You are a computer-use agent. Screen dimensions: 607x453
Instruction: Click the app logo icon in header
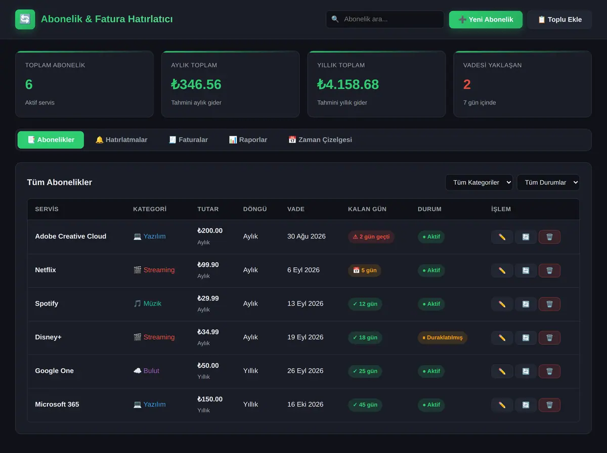coord(25,19)
